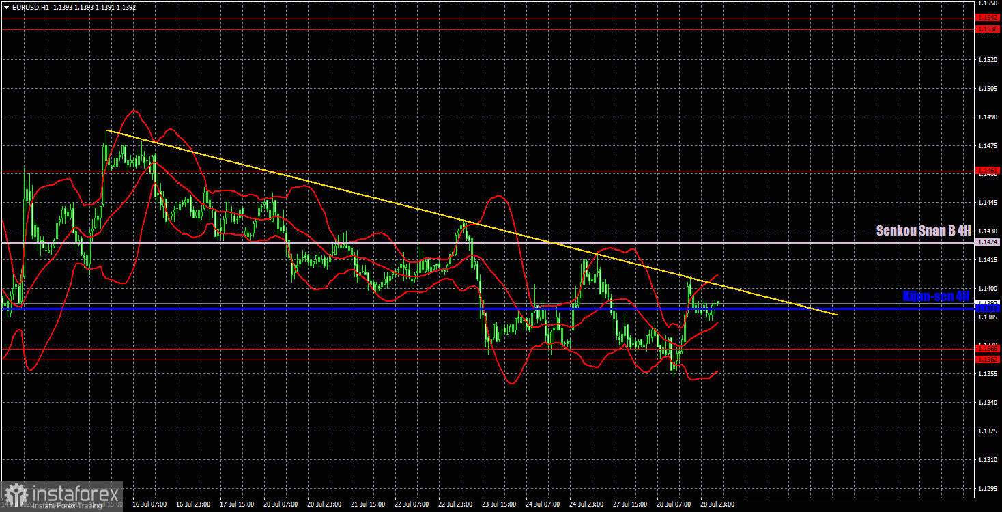
Task: Click the 1.1340 value on price axis
Action: (987, 403)
